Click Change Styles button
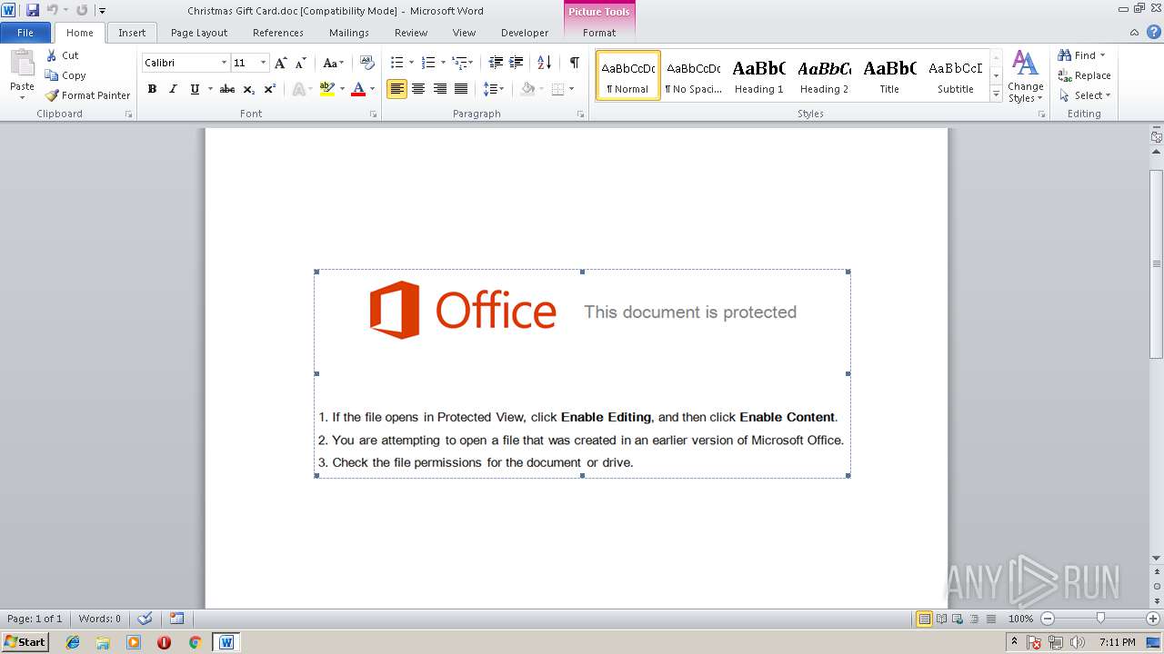Image resolution: width=1164 pixels, height=654 pixels. coord(1025,76)
